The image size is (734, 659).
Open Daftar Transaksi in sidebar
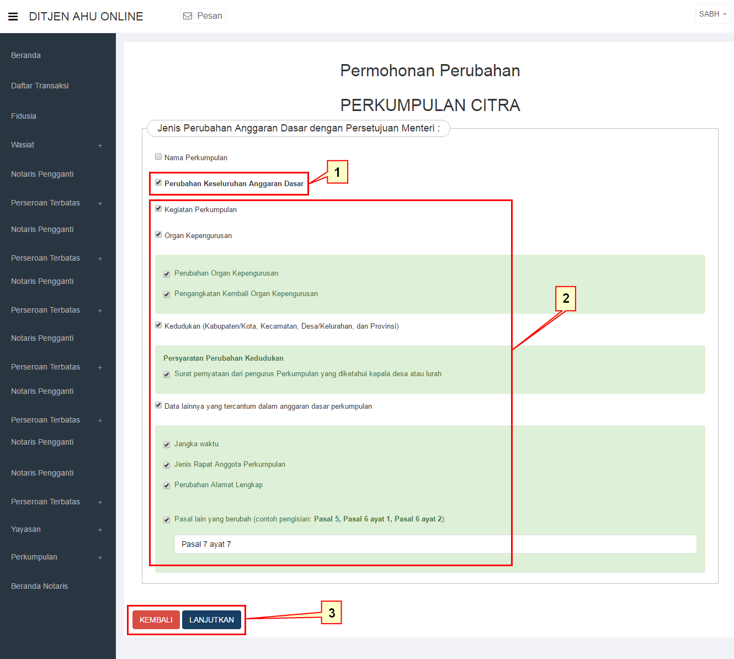pyautogui.click(x=40, y=86)
